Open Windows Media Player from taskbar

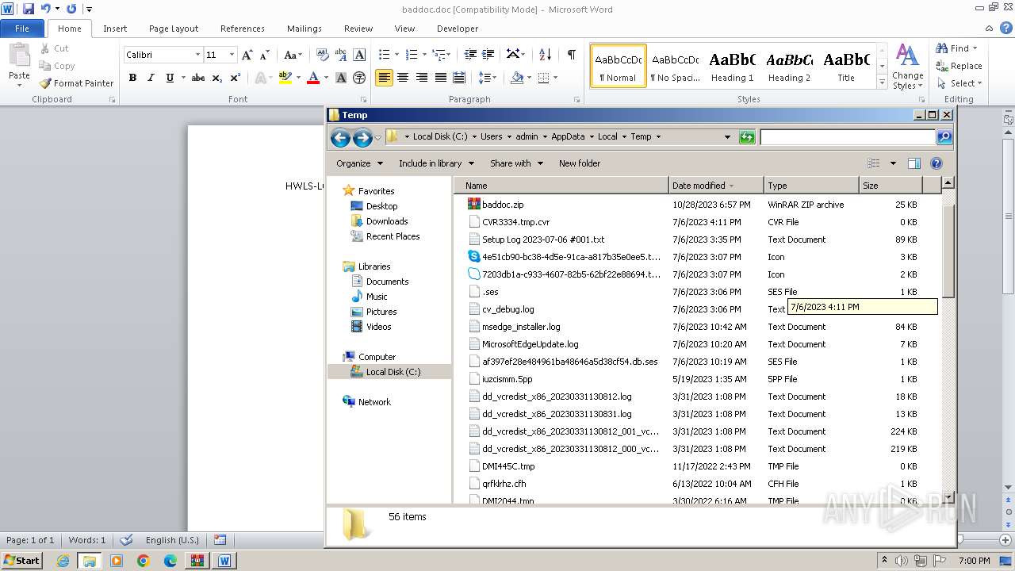point(117,561)
